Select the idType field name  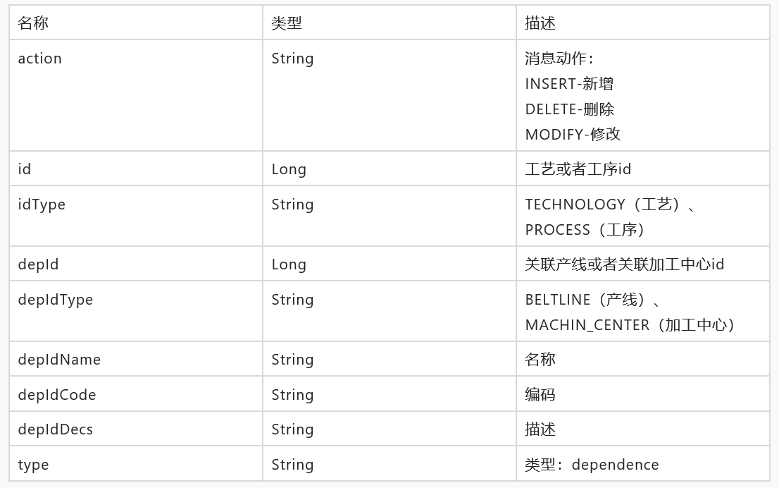point(42,205)
